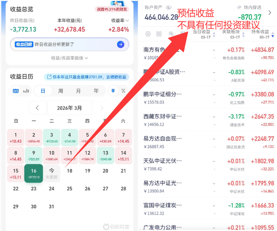This screenshot has height=231, width=277.
Task: Click the 场内穿透 swap icon
Action: pyautogui.click(x=239, y=7)
